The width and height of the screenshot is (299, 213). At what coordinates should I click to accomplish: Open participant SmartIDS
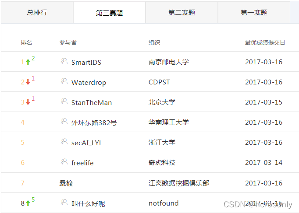point(86,63)
